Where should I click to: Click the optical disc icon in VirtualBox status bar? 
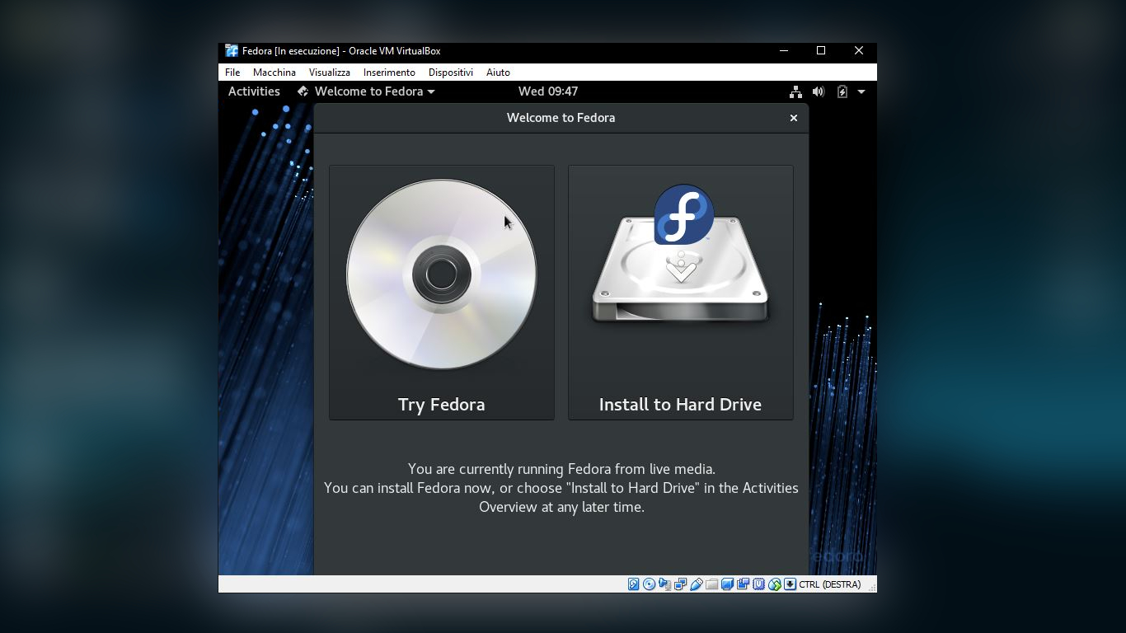pos(650,584)
